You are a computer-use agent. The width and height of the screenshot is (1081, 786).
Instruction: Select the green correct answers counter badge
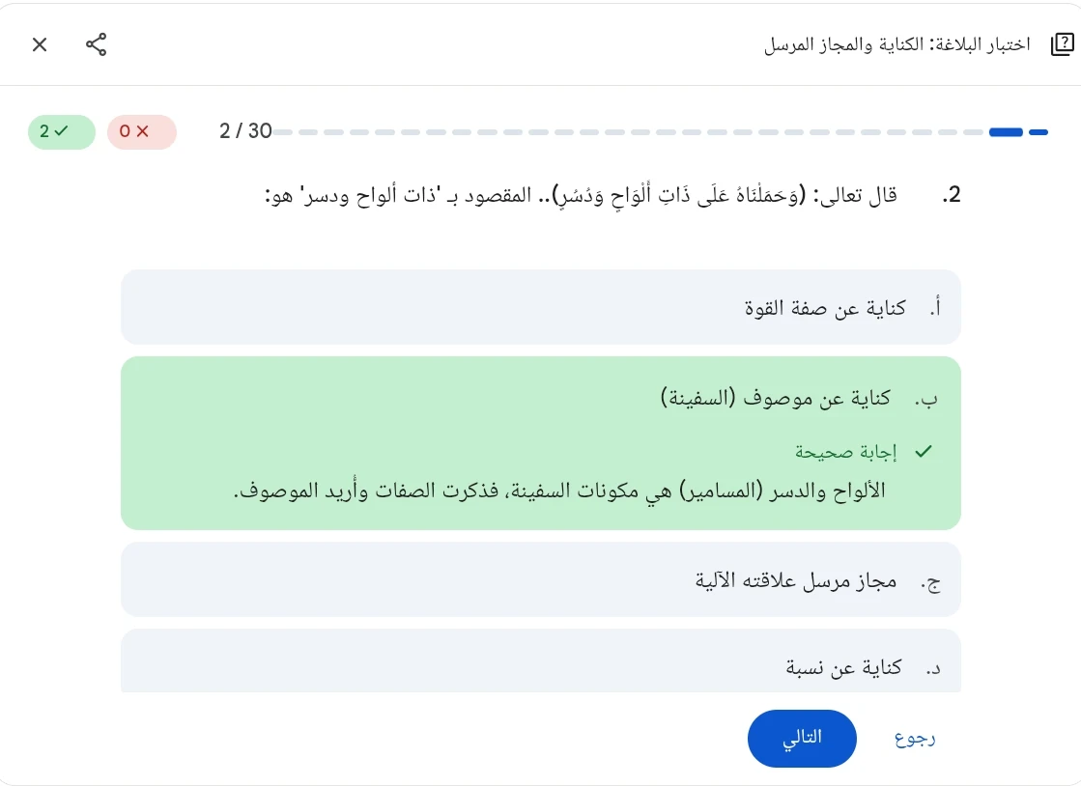coord(62,131)
